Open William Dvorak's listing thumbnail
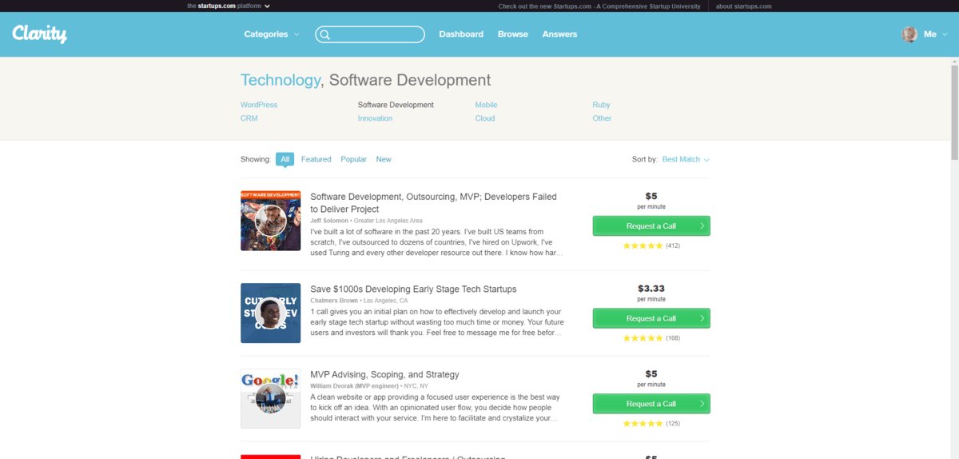The height and width of the screenshot is (459, 959). [x=271, y=398]
